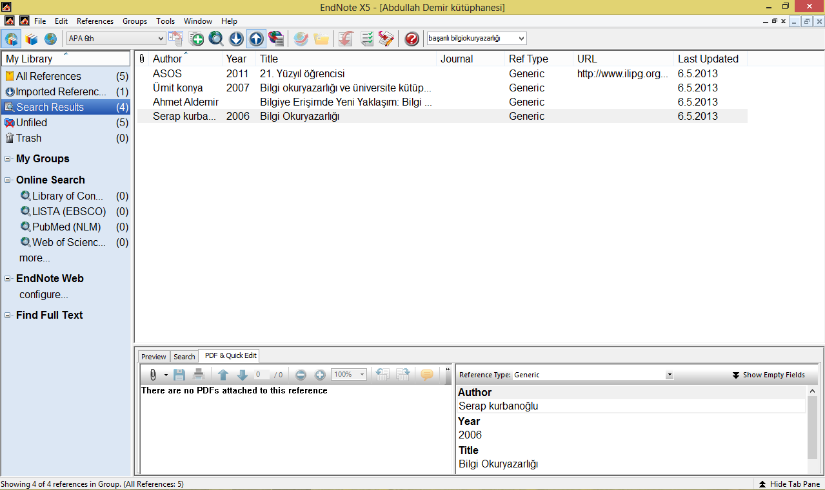Click the paperclip Attach PDF icon
Screen dimensions: 825x490
coord(153,375)
